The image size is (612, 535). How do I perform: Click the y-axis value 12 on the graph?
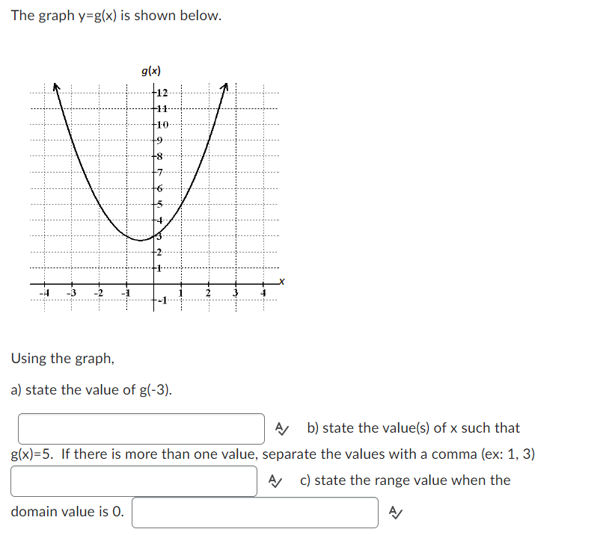(x=162, y=93)
